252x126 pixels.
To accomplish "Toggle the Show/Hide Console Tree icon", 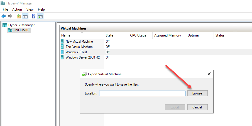I will point(25,16).
